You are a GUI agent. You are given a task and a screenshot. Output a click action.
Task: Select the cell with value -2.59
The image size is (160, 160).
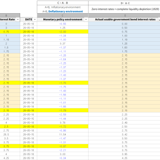point(63,115)
